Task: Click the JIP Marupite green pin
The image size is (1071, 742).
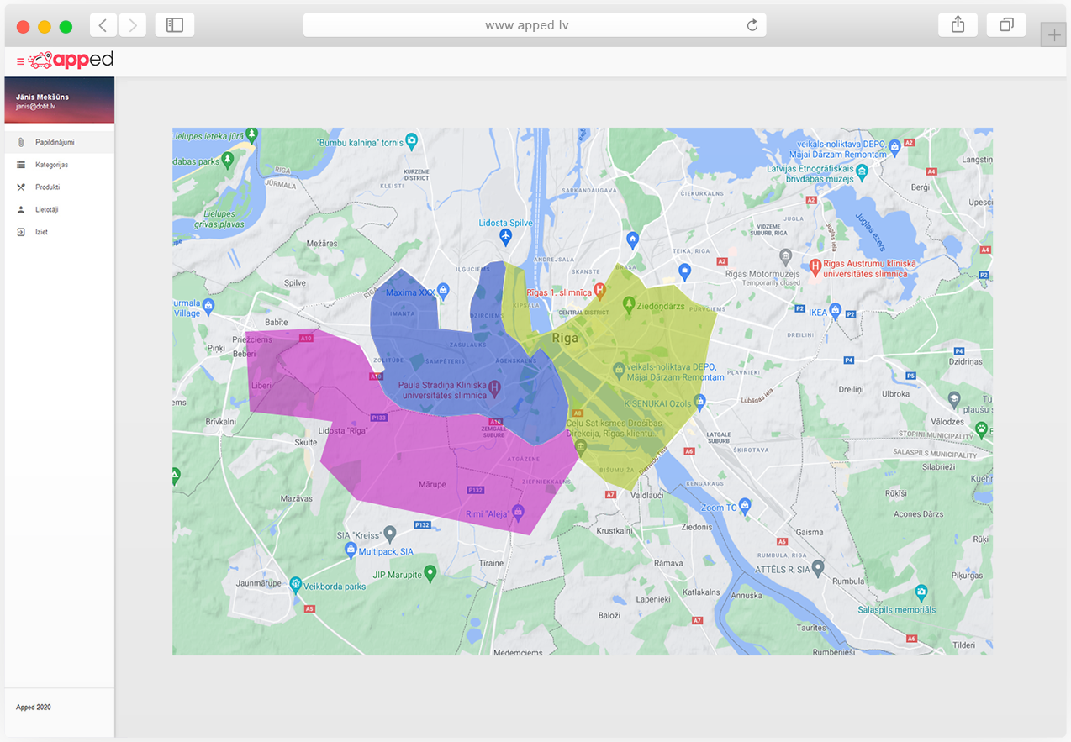Action: click(x=430, y=574)
